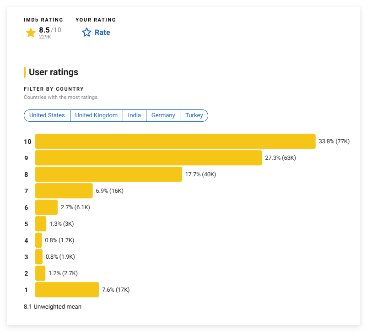The height and width of the screenshot is (332, 367).
Task: Select the Germany country filter
Action: 163,115
